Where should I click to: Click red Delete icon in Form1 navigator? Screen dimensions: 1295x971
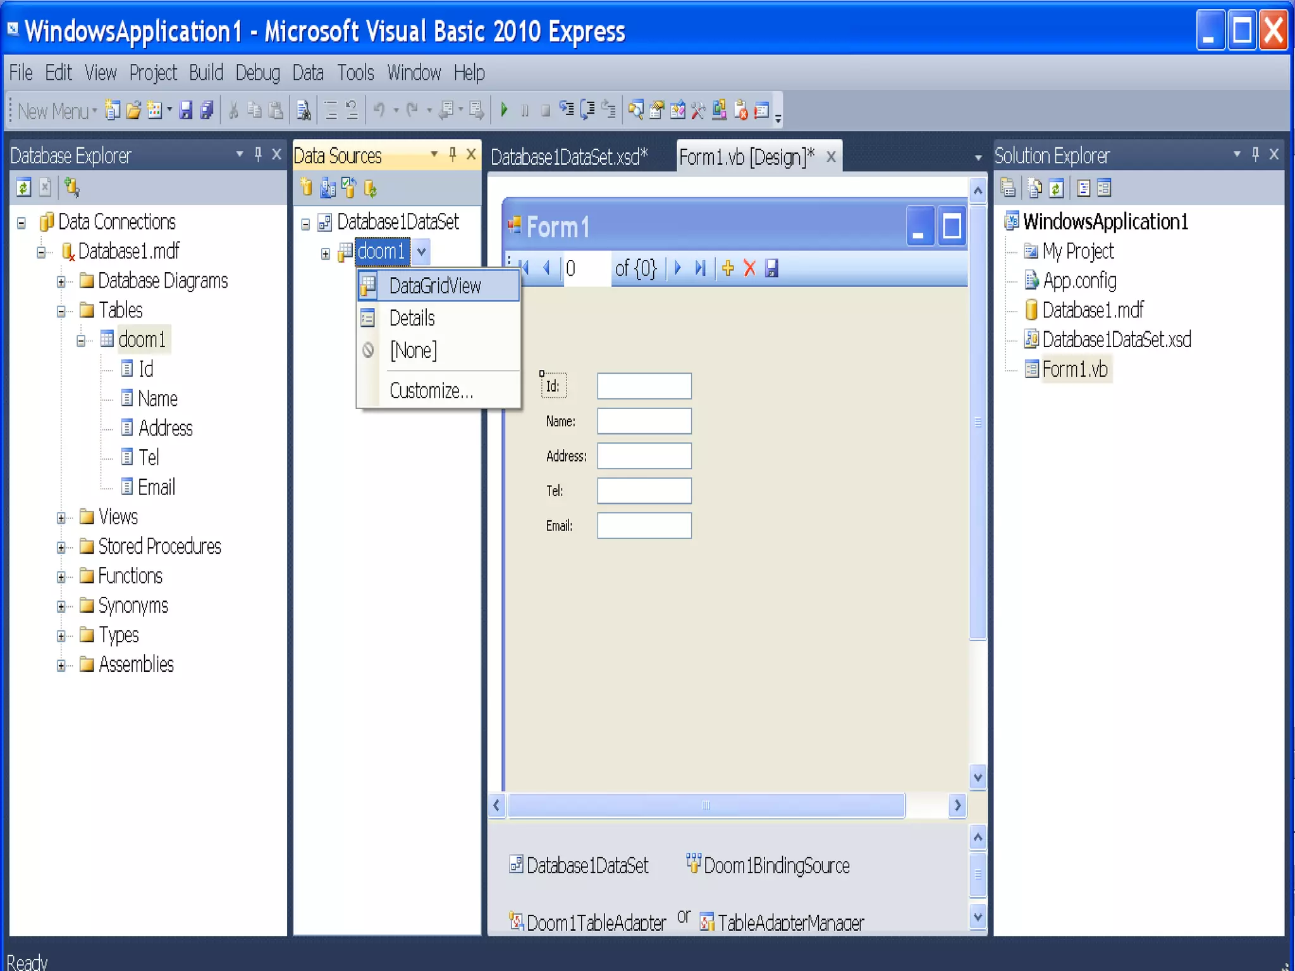750,269
